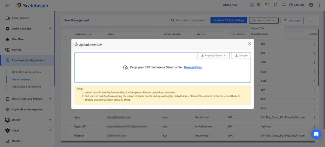Click the Utilities sliders icon
Viewport: 325px width, 147px height.
tap(8, 141)
